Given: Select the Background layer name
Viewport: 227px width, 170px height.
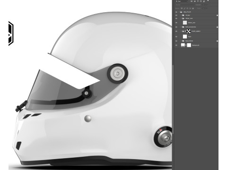Looking at the screenshot, I should point(196,45).
